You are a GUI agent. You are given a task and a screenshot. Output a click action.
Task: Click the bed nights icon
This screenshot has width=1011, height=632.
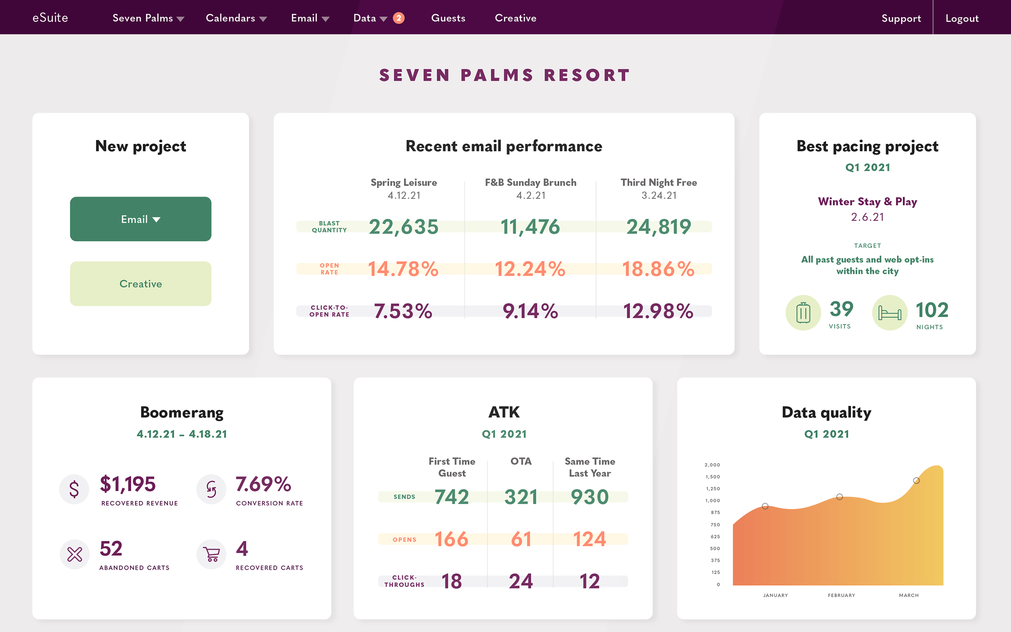(890, 313)
